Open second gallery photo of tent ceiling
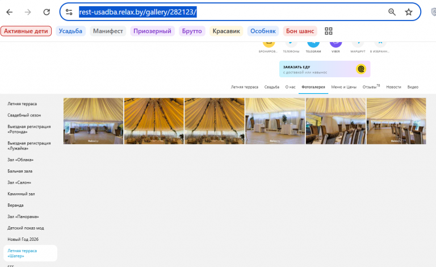This screenshot has width=436, height=267. coord(154,121)
